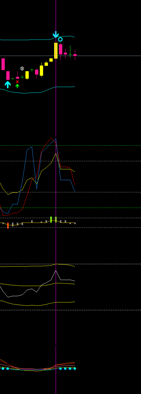Click the white circle target marker

[22, 69]
